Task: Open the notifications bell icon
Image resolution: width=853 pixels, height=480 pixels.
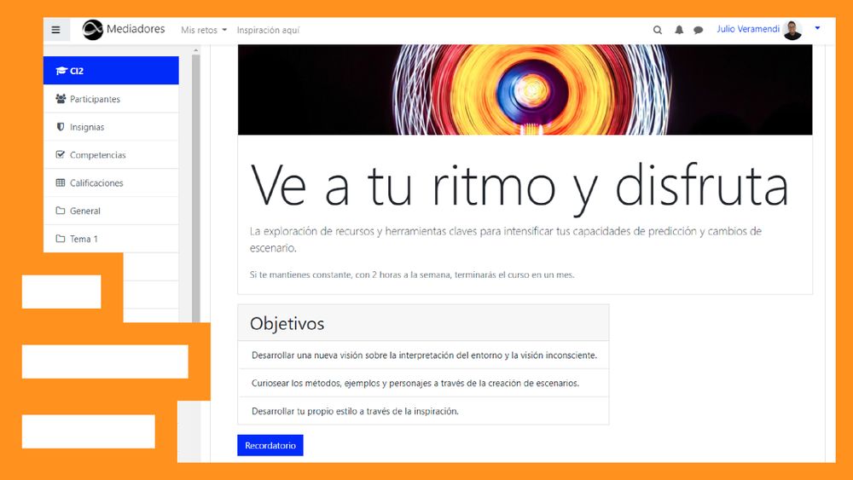Action: tap(679, 30)
